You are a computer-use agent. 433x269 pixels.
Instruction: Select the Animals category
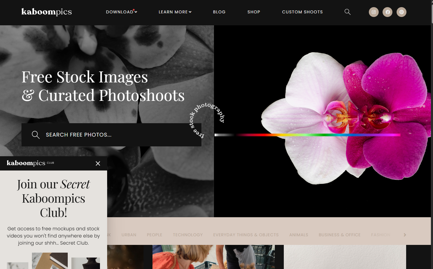(x=299, y=235)
